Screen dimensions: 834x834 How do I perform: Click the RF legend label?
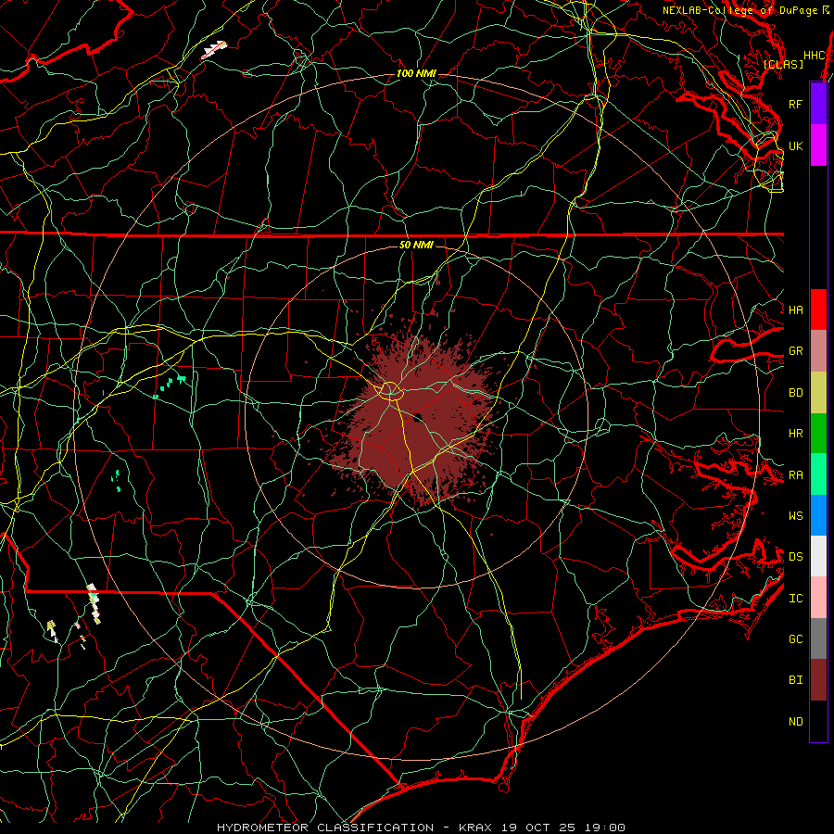(x=795, y=104)
